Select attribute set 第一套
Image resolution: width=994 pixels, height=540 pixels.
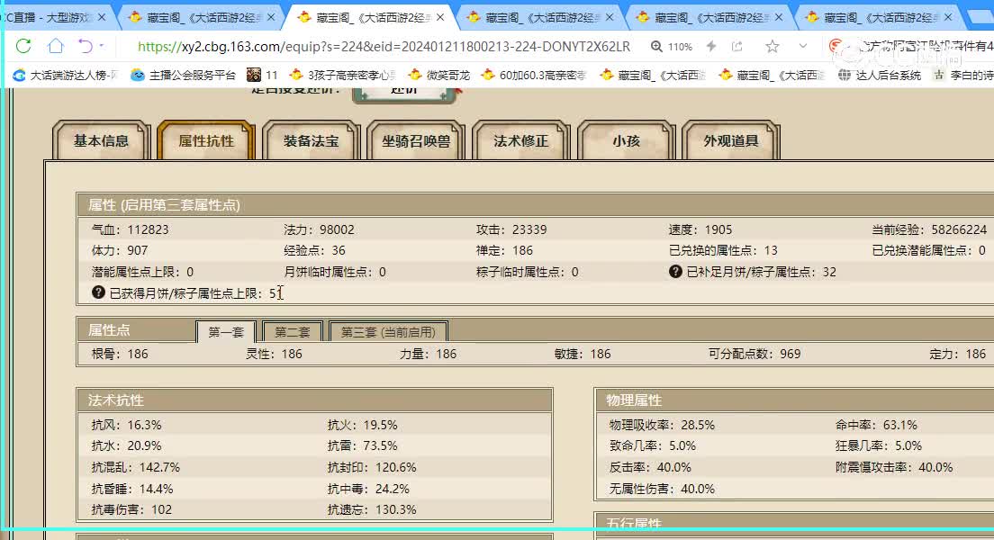[226, 331]
